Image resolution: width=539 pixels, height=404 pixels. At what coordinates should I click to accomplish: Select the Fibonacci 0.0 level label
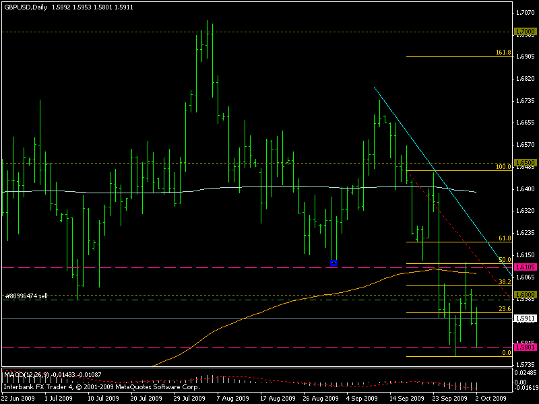506,352
